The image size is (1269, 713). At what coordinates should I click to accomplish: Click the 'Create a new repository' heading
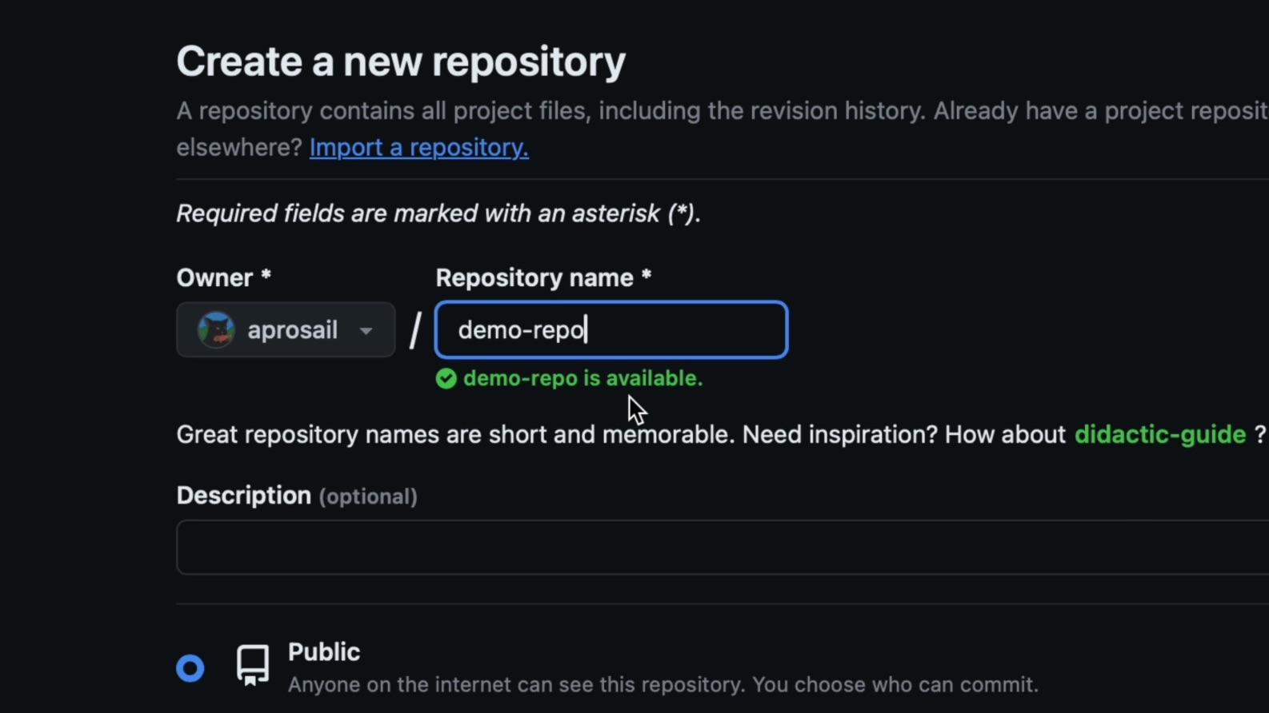click(401, 62)
